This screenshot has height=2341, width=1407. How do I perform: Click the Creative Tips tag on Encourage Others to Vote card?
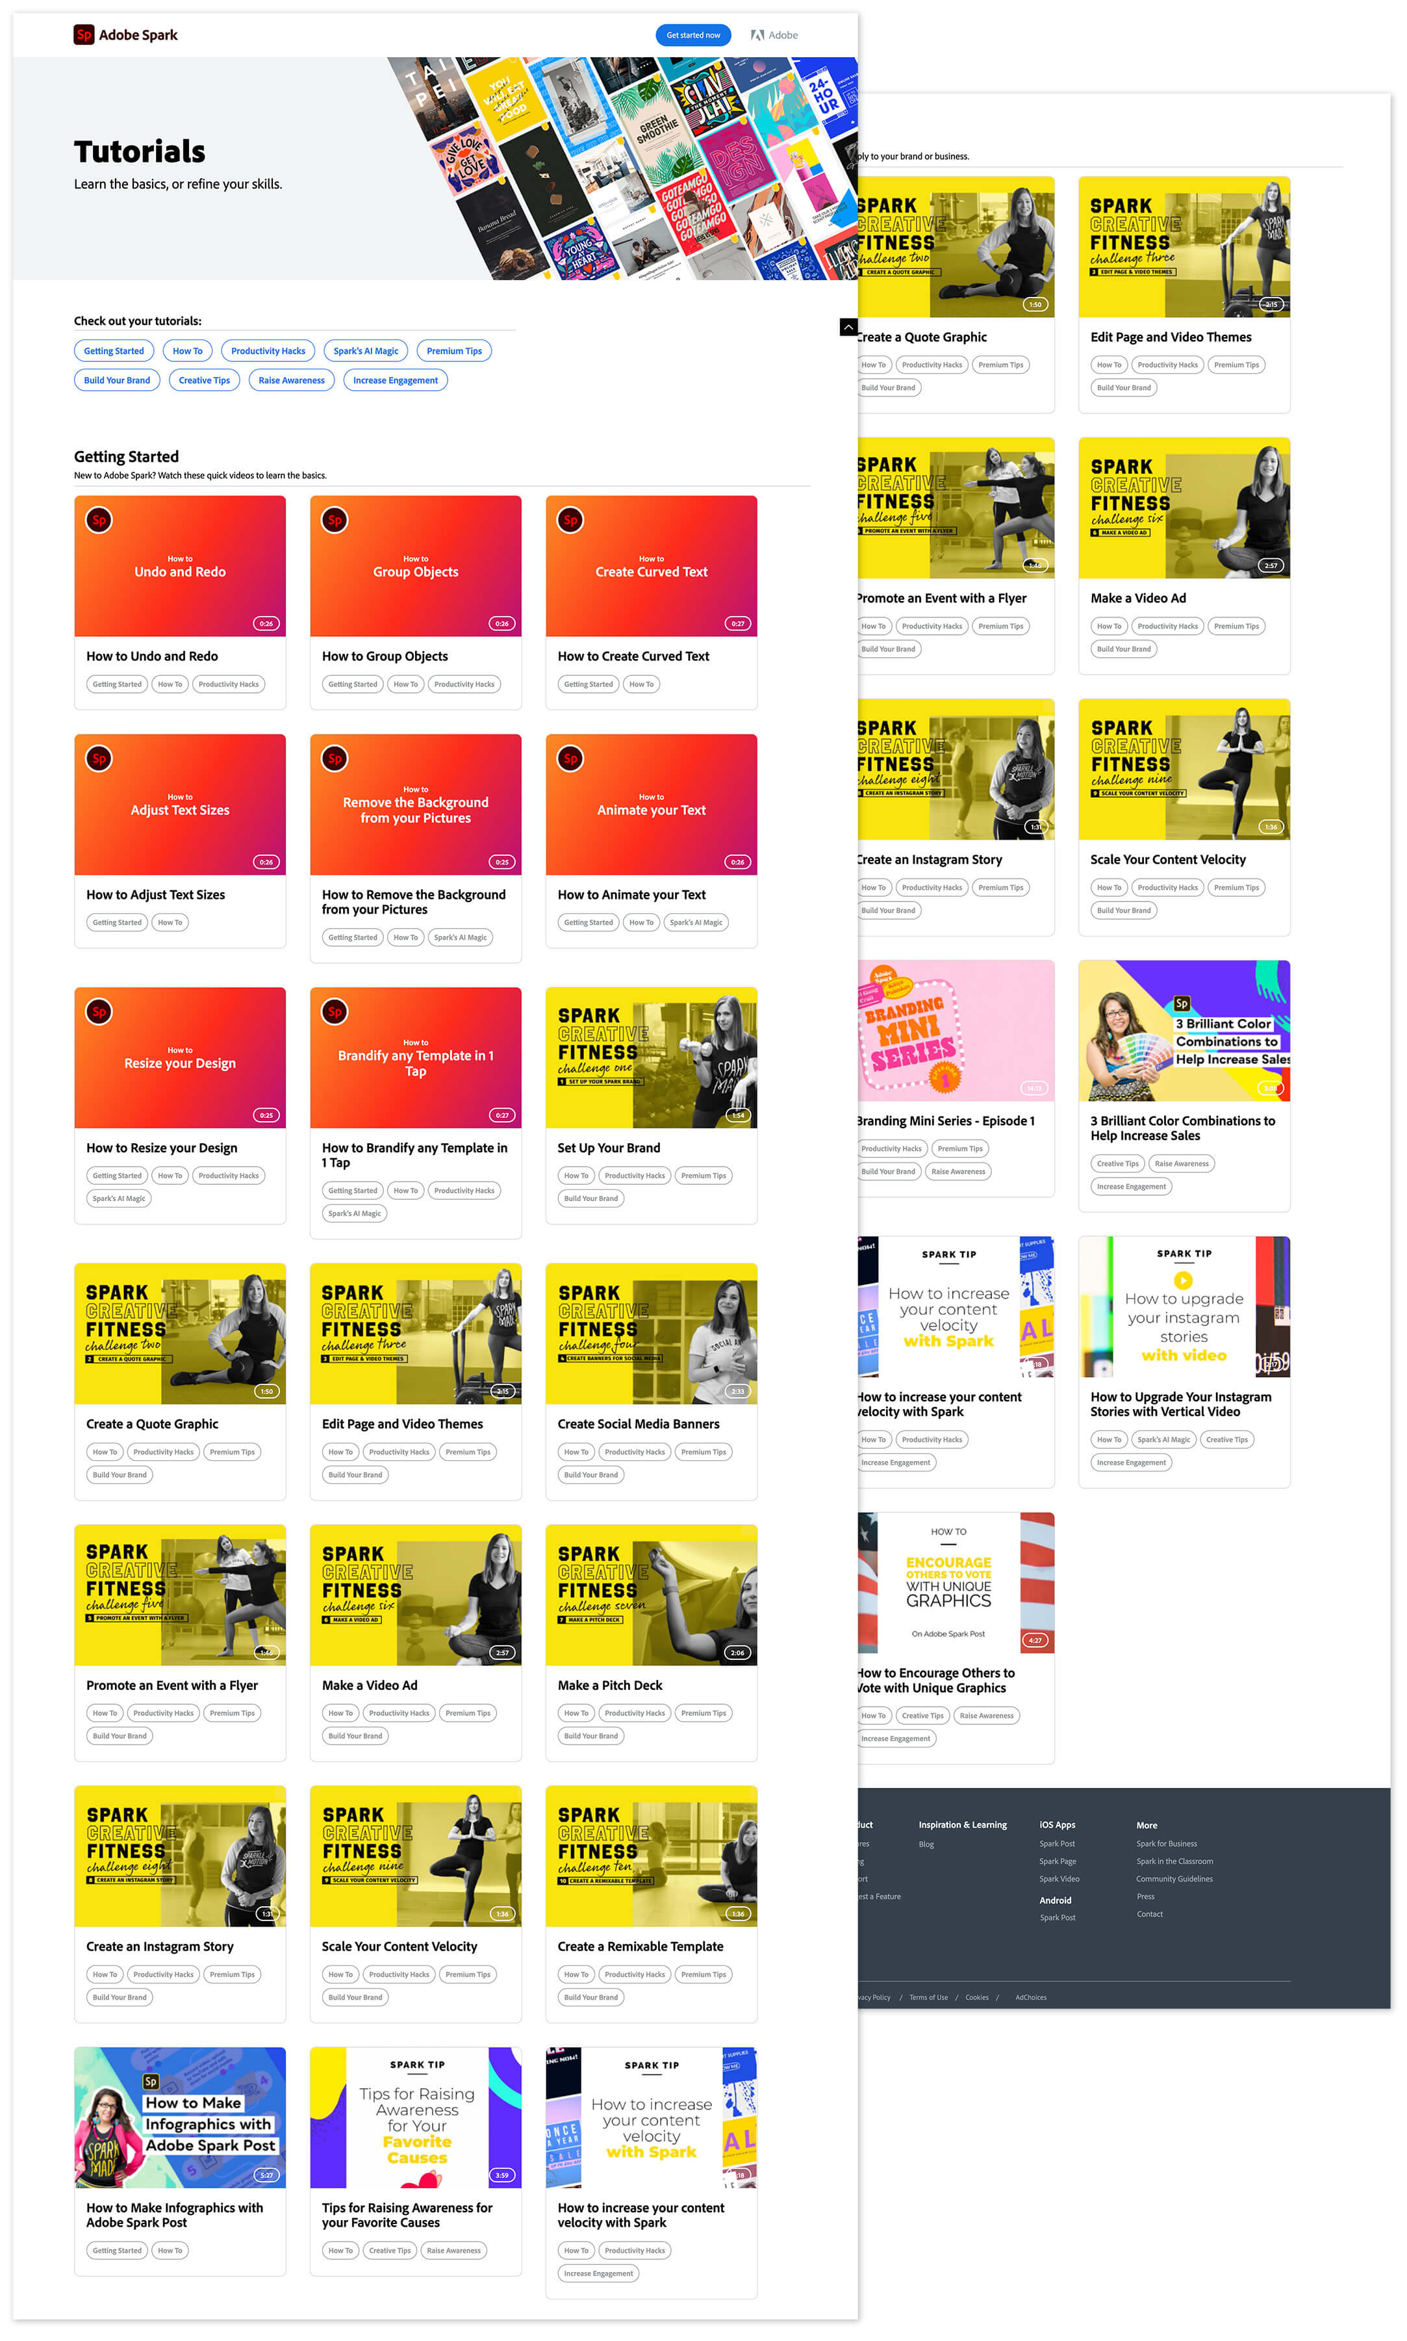point(922,1716)
